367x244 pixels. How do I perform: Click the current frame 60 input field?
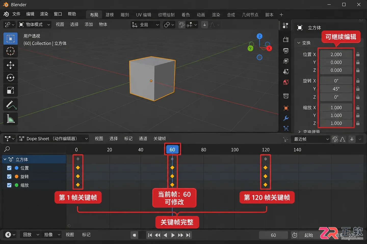(x=273, y=235)
